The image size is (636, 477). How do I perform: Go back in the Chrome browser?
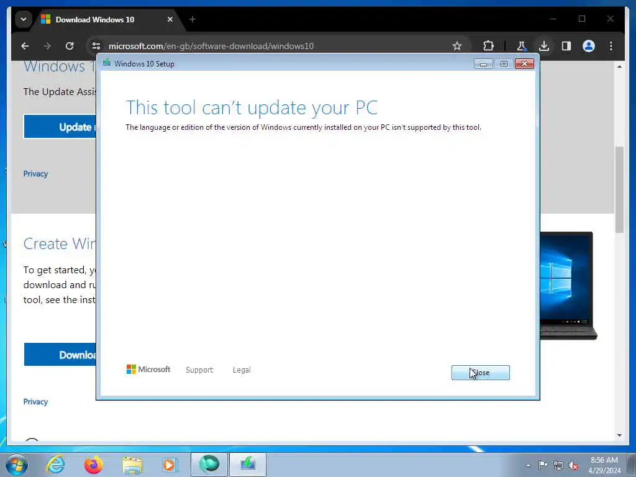click(25, 46)
